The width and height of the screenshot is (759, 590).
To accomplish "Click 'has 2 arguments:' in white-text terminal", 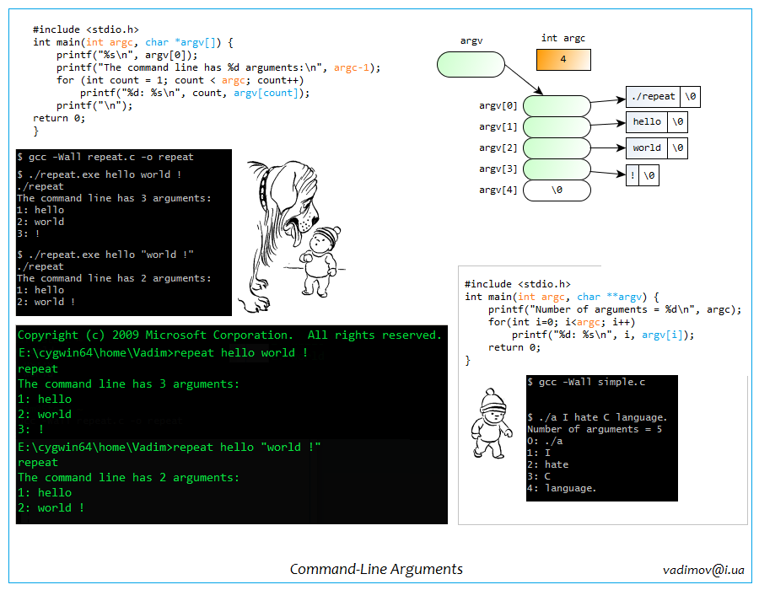I will (164, 278).
